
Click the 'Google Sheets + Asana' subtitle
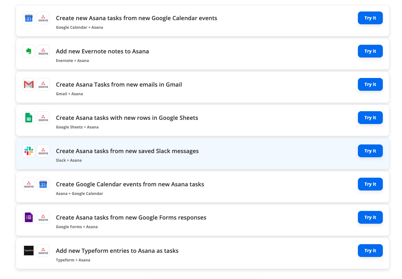point(77,127)
